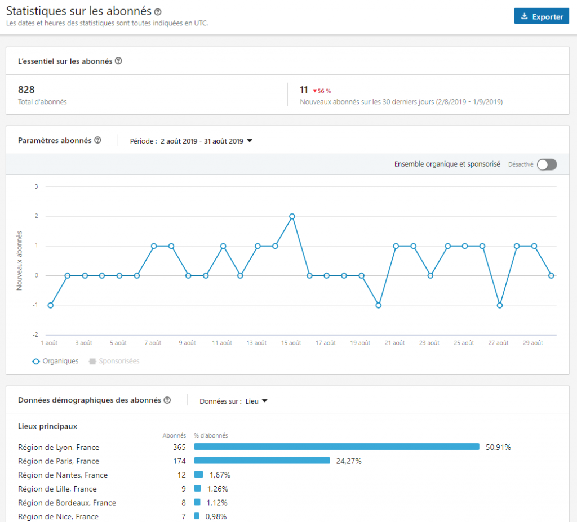577x522 pixels.
Task: Click help icon beside L'essentiel sur les abonnés
Action: point(118,61)
